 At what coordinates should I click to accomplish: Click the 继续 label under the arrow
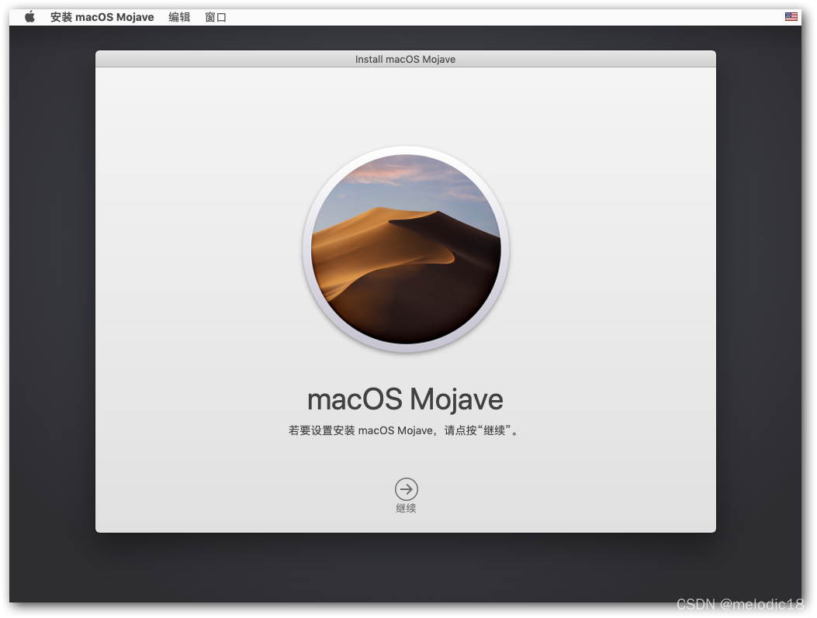tap(406, 508)
